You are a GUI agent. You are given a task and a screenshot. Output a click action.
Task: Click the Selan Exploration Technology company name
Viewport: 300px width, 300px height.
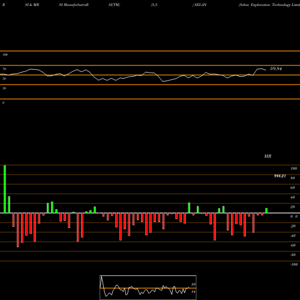pos(269,5)
